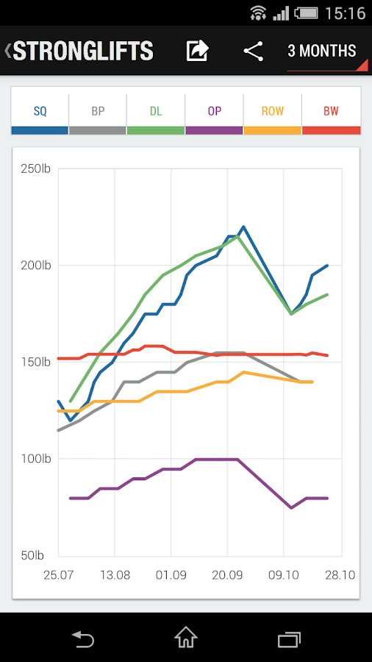
Task: Tap the red dropdown corner triangle
Action: (x=362, y=65)
